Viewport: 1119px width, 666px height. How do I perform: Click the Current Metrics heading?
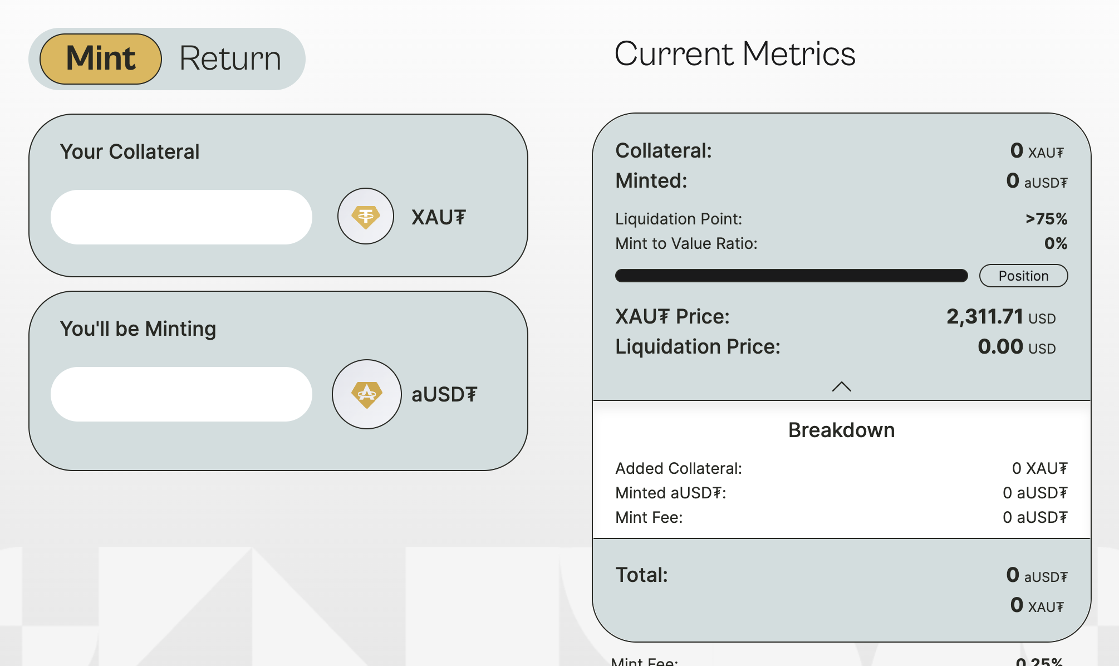tap(735, 54)
